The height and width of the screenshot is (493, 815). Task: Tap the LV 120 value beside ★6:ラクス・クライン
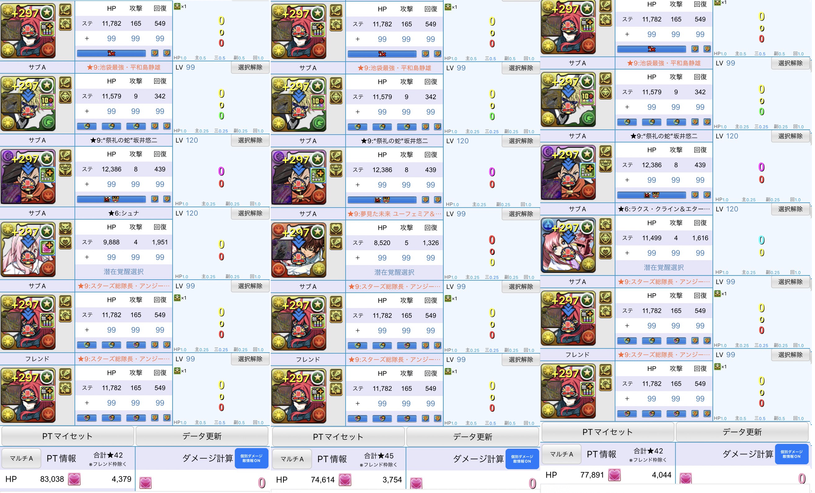pos(727,209)
